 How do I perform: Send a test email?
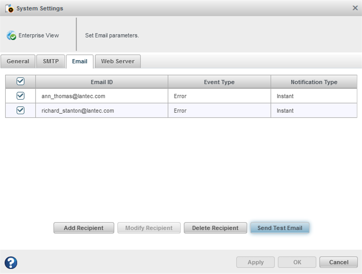(280, 228)
